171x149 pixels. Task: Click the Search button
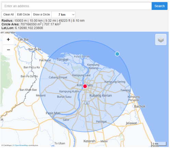(159, 6)
